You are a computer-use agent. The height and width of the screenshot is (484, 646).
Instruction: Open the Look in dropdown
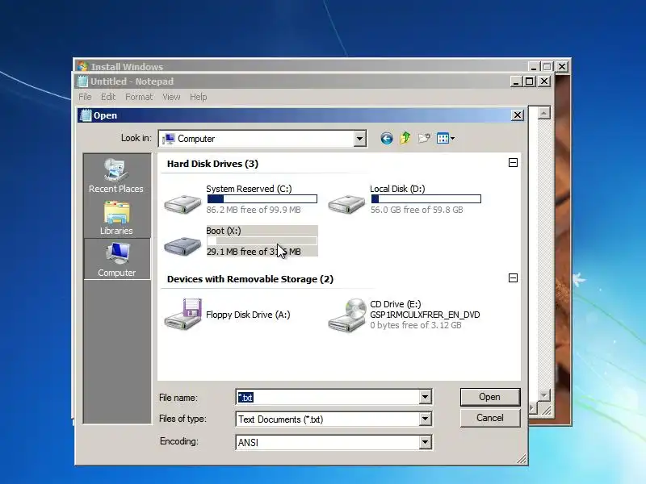[359, 139]
